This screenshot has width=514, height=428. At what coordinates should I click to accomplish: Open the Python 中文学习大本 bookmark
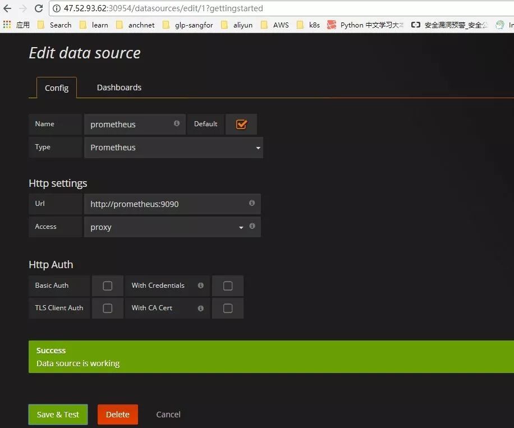(365, 25)
